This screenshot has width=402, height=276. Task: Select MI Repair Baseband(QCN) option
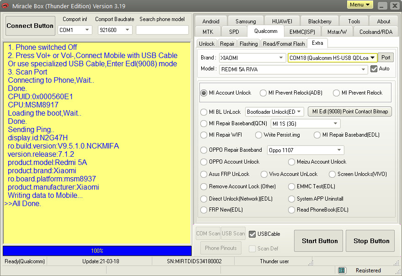[234, 123]
